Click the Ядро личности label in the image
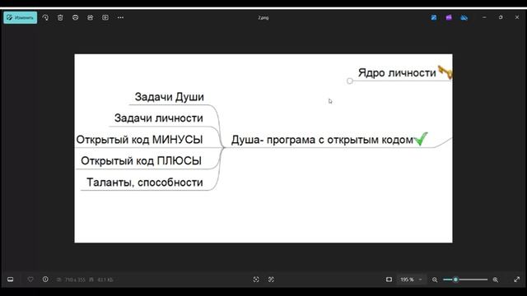 pos(397,73)
